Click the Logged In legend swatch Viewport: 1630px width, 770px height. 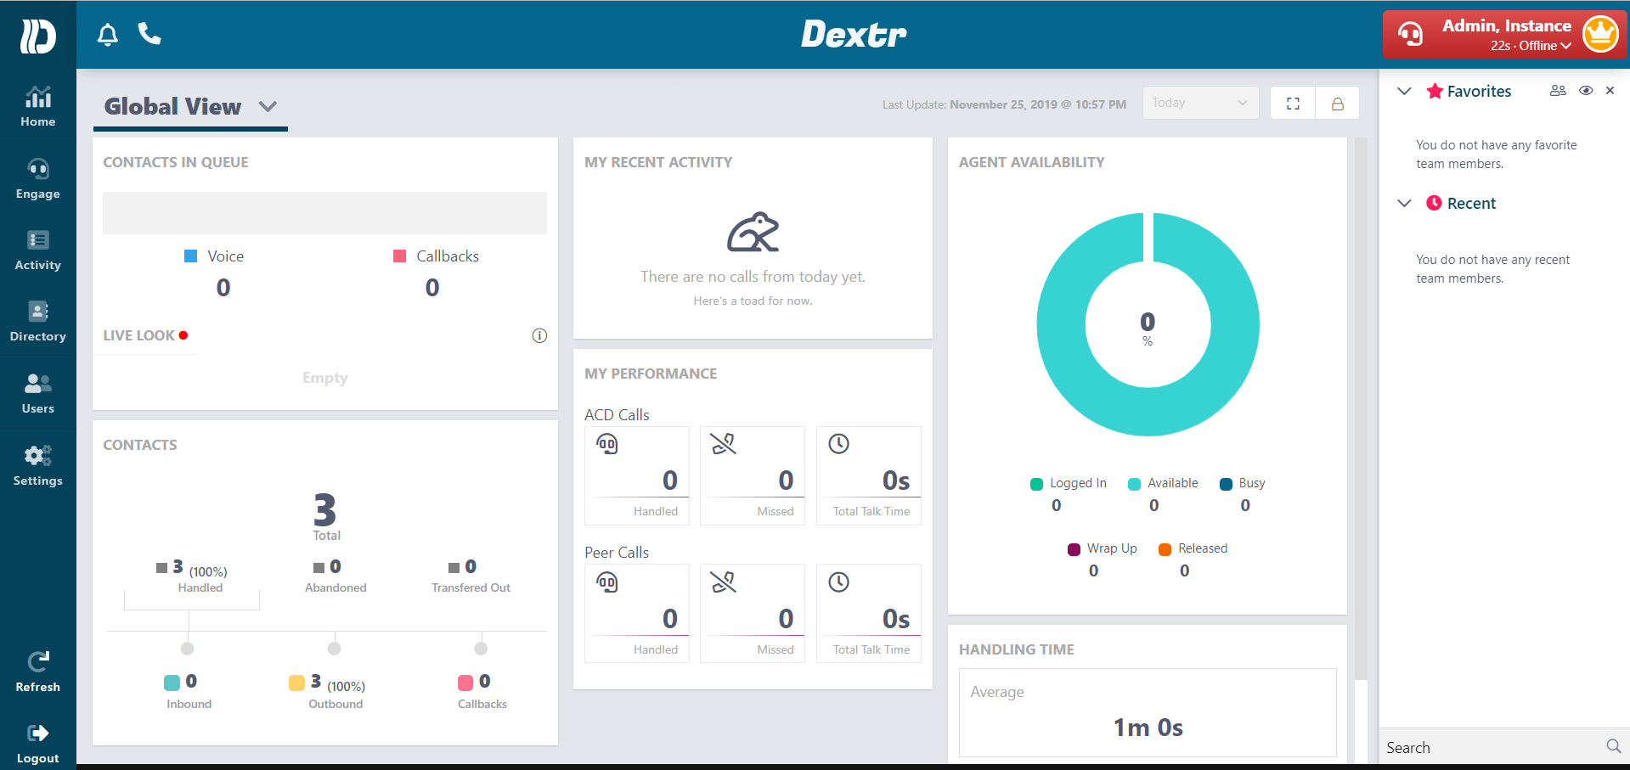tap(1036, 484)
